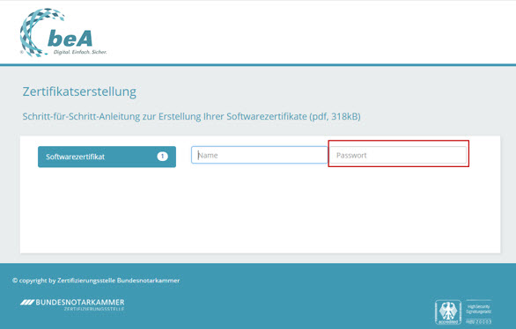
Task: Click the number 1 badge on Softwarezertifikat
Action: click(x=162, y=156)
